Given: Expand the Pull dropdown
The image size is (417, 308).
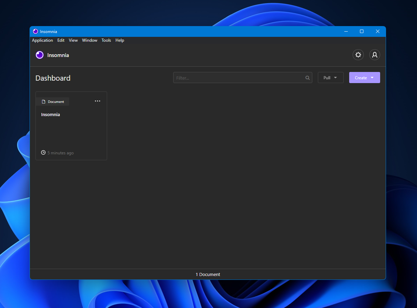Looking at the screenshot, I should pos(330,78).
